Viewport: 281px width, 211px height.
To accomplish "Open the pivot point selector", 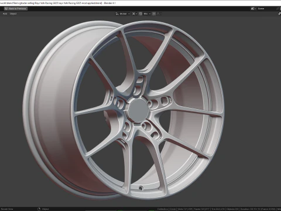I will [134, 13].
